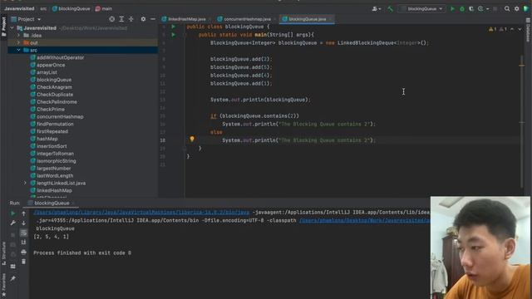Expand all items in the Project panel
This screenshot has width=532, height=299.
[x=121, y=19]
